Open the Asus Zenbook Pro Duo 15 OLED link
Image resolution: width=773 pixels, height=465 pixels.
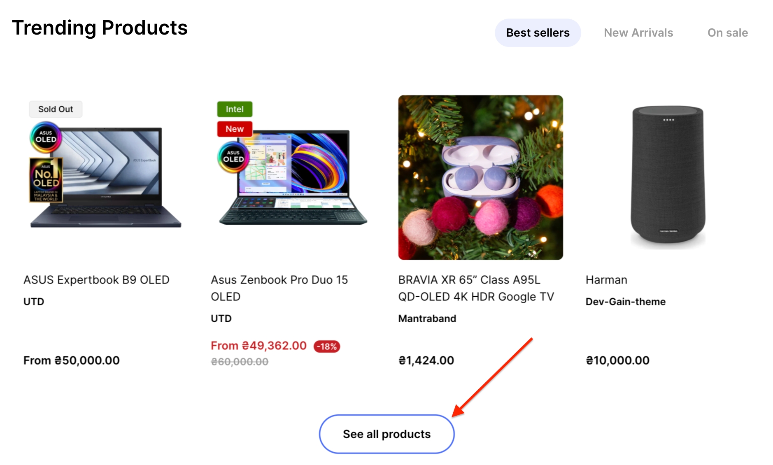[x=279, y=288]
